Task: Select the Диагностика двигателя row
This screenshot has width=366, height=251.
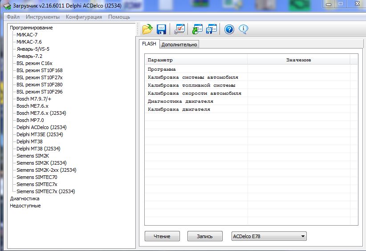Action: 251,101
